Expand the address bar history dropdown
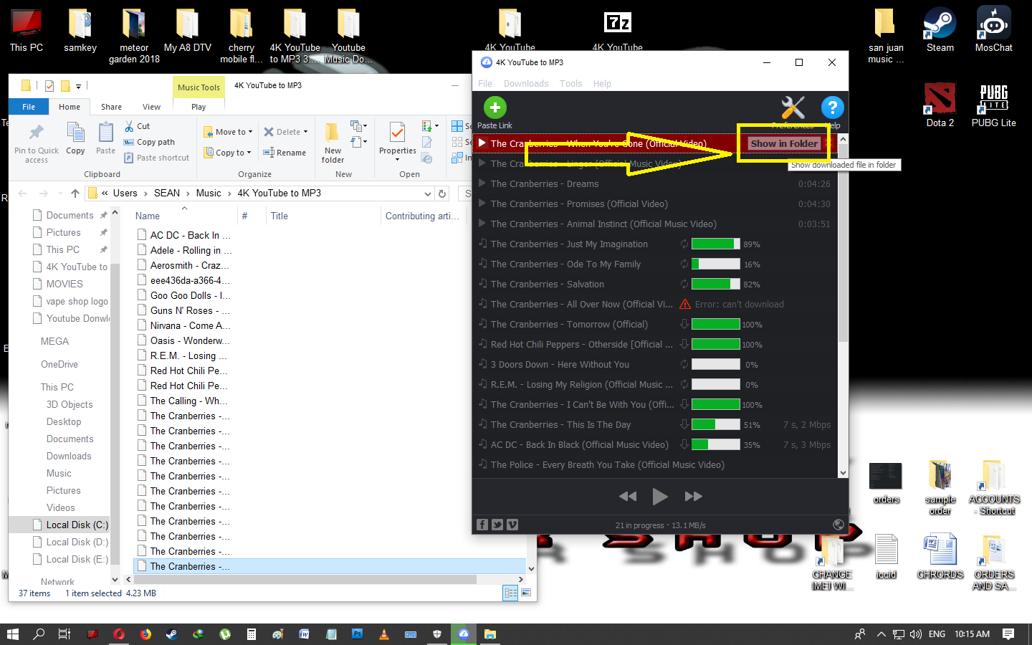Viewport: 1032px width, 645px height. [428, 193]
